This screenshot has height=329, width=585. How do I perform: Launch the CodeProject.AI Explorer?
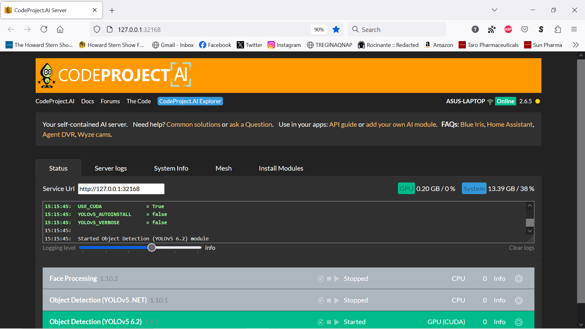pyautogui.click(x=190, y=101)
